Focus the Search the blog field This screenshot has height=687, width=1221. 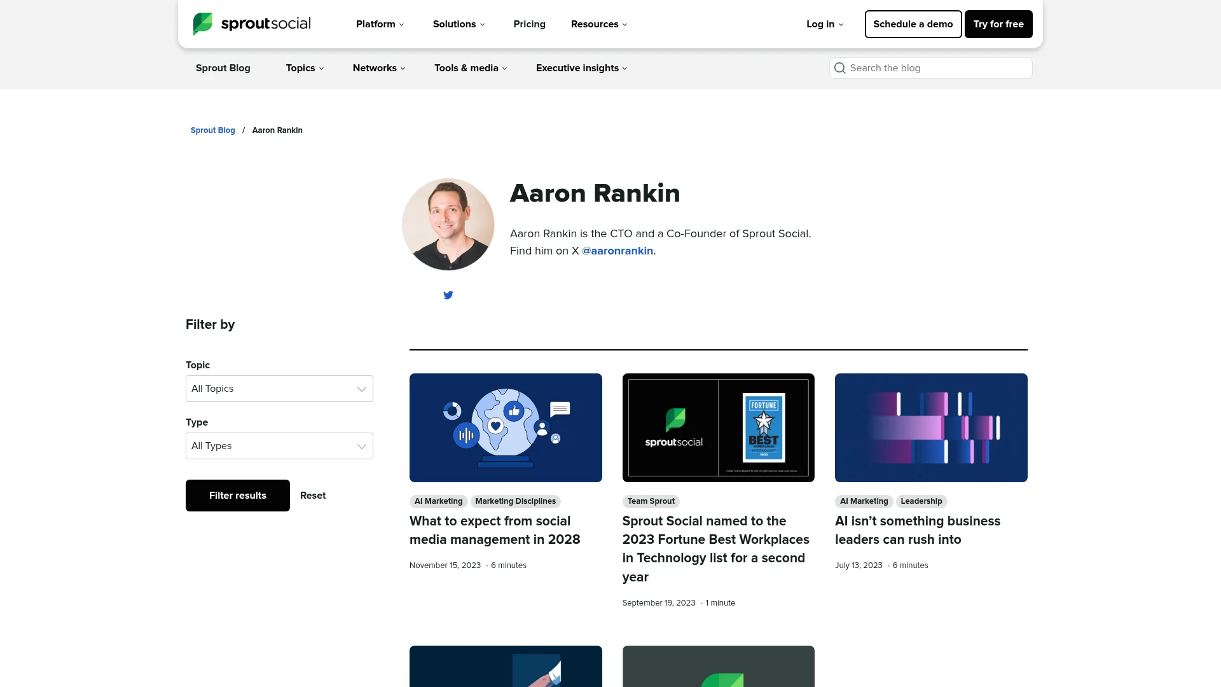[931, 68]
